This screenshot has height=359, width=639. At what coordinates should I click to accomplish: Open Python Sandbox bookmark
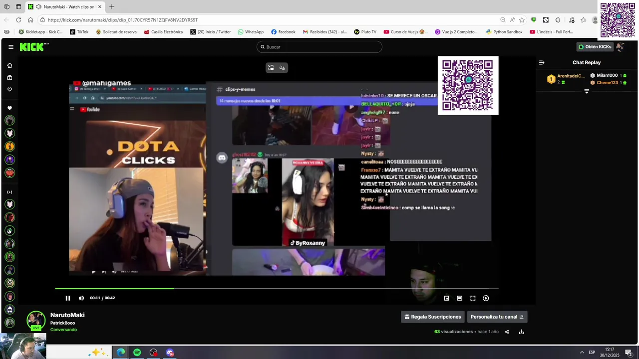pos(504,32)
